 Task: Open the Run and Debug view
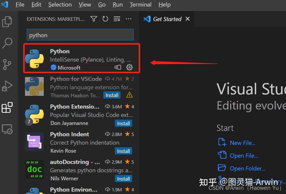[7, 86]
